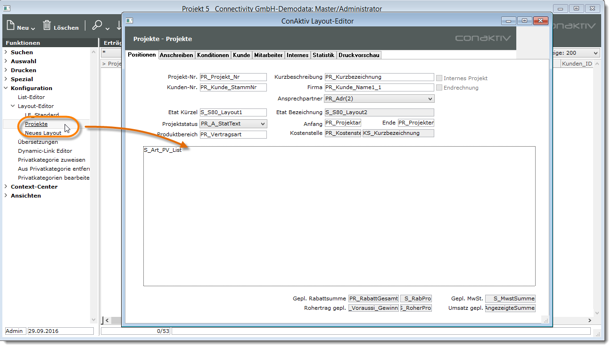Image resolution: width=612 pixels, height=348 pixels.
Task: Open the Ansprechpartner PR_Adr(2) dropdown
Action: 430,99
